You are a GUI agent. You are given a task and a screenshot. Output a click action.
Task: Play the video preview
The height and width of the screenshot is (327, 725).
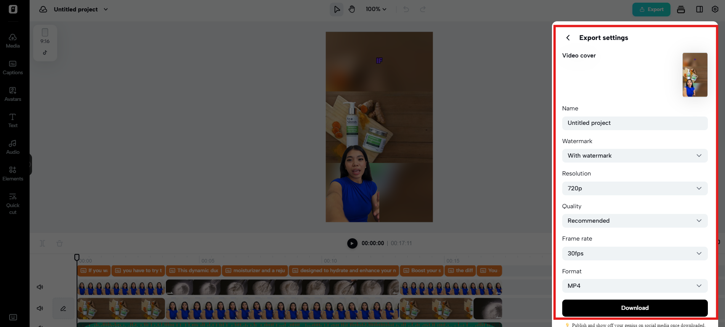coord(352,243)
